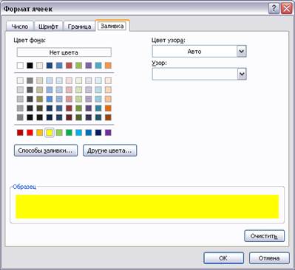Open the Граница tab

click(x=79, y=27)
